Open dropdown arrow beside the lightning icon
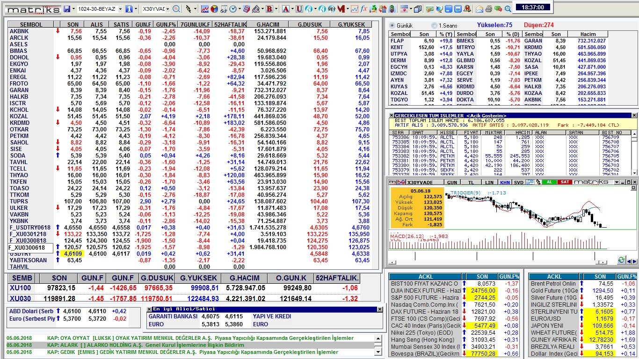Viewport: 639px width, 359px height. tap(195, 9)
